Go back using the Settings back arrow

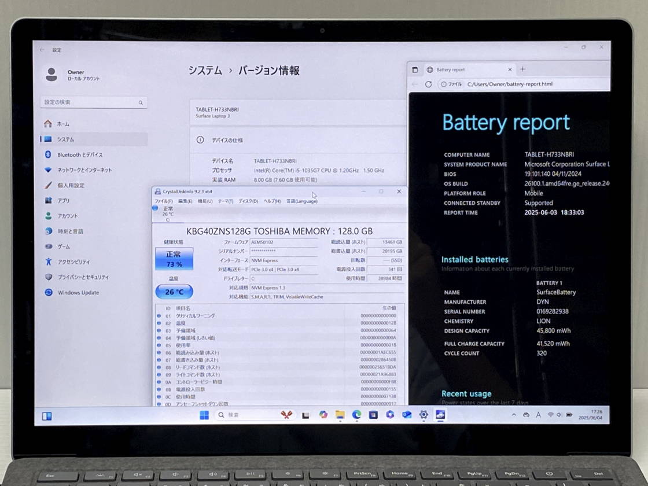click(42, 50)
